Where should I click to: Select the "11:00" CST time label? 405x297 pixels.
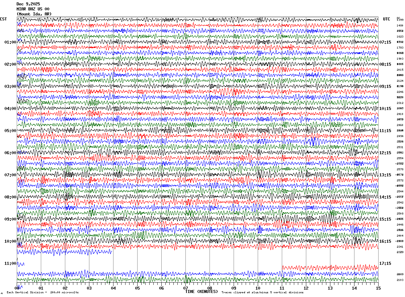(10, 263)
